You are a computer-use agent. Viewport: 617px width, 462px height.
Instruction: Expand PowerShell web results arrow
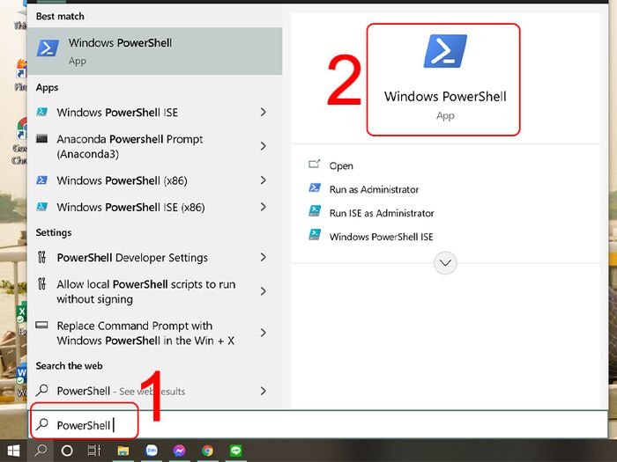click(264, 391)
